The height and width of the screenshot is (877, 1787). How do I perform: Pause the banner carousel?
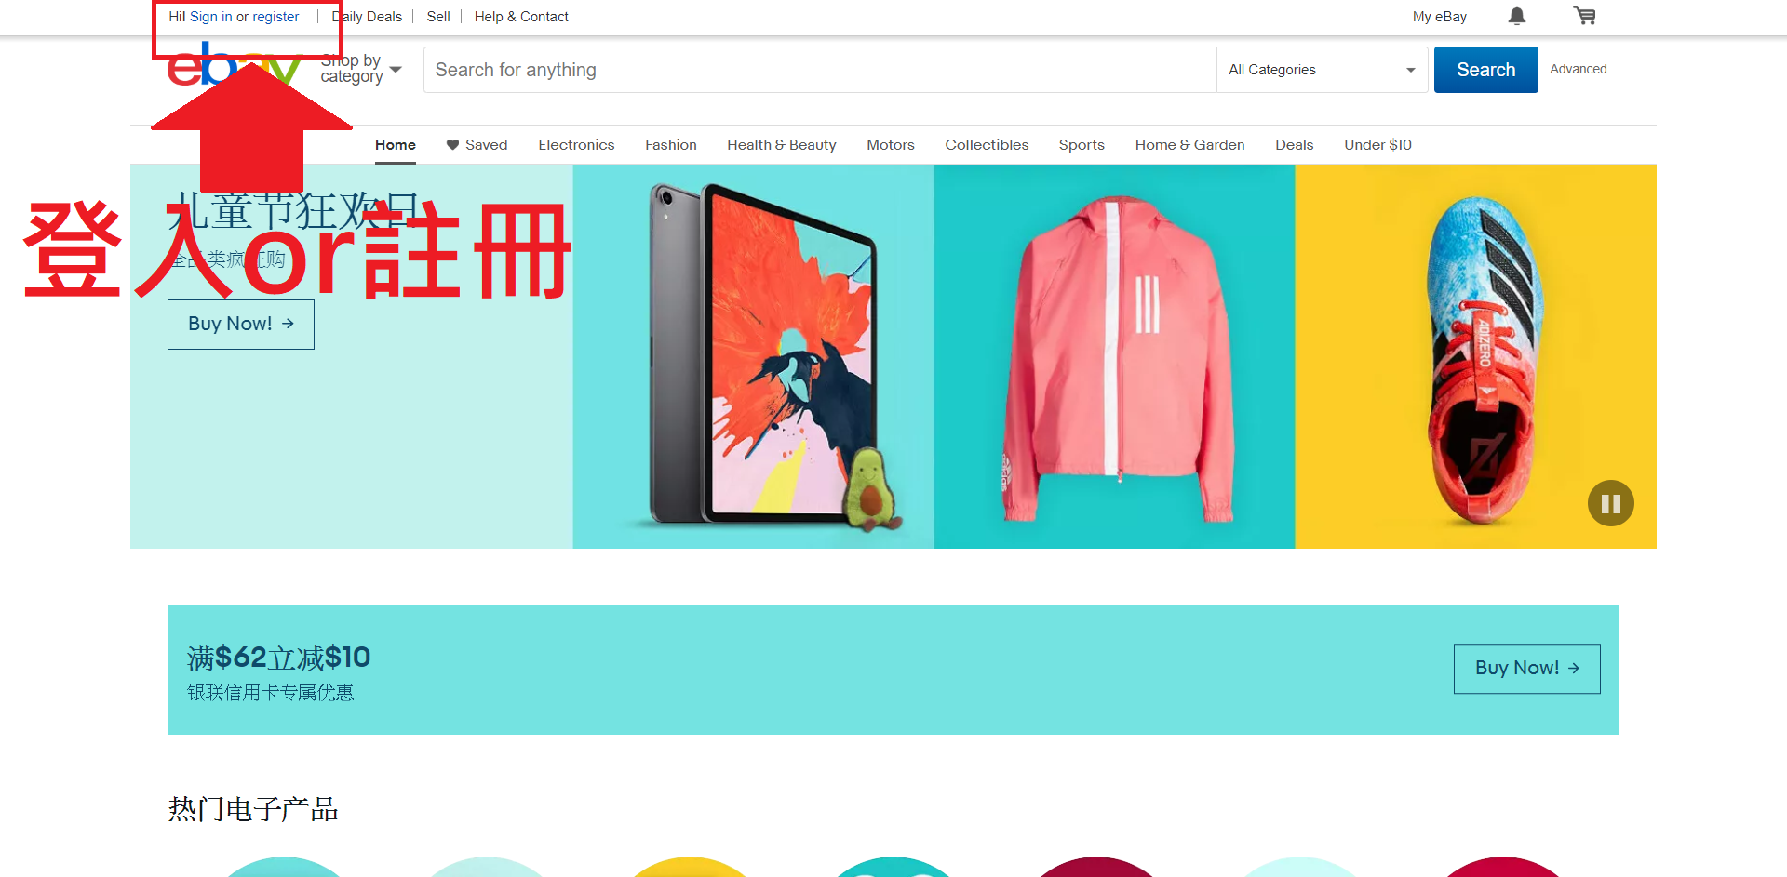[1610, 503]
